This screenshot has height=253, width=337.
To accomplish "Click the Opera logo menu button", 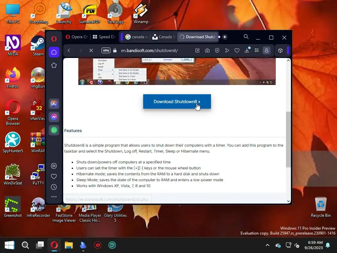I will [54, 39].
